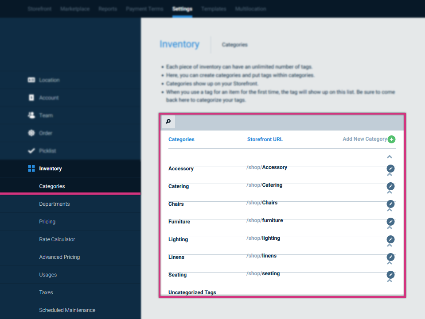This screenshot has width=425, height=319.
Task: Collapse the category list using the top chevron
Action: pyautogui.click(x=390, y=156)
